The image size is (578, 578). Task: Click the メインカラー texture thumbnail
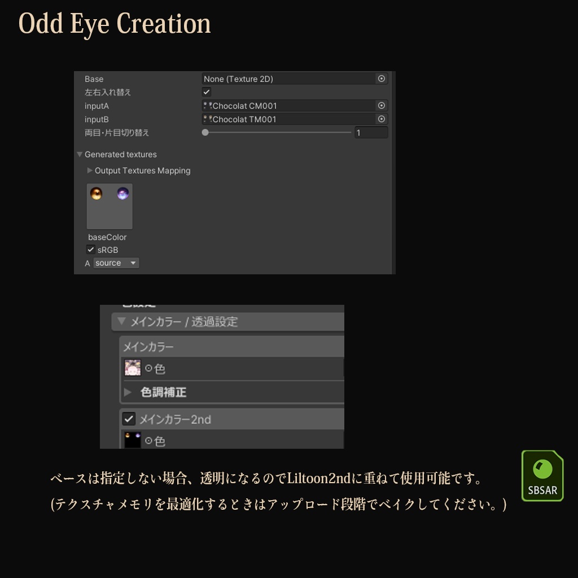pyautogui.click(x=133, y=368)
